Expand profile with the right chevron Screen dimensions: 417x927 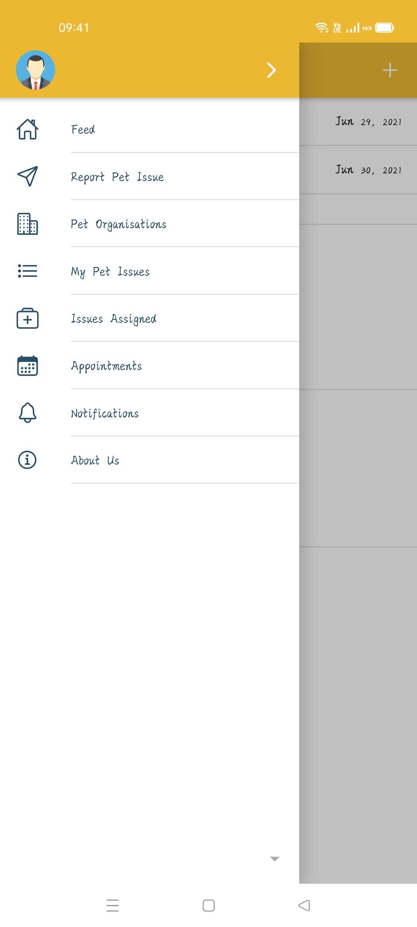pos(272,70)
